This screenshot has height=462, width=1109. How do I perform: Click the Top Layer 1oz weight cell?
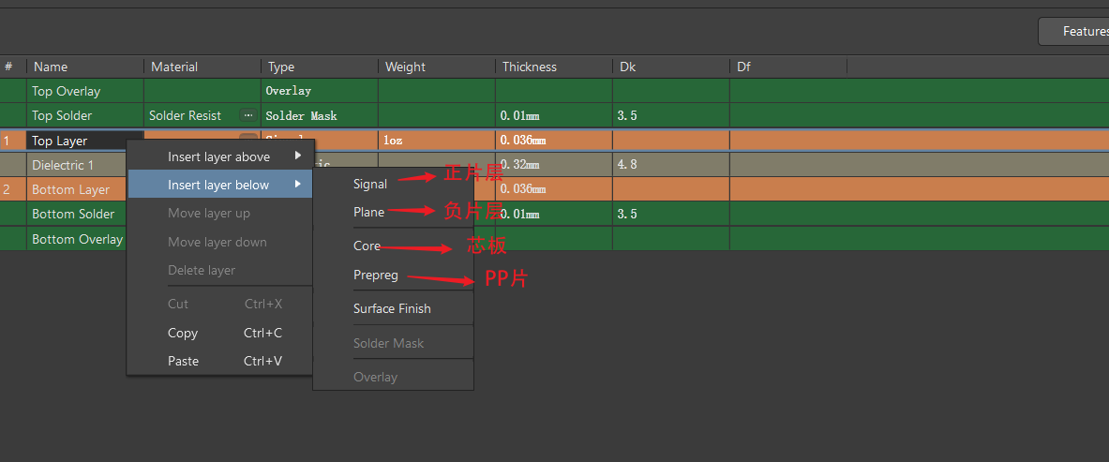point(393,140)
